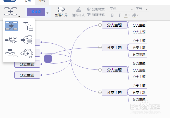
Task: Click 复制样式 copy style
Action: [96, 9]
